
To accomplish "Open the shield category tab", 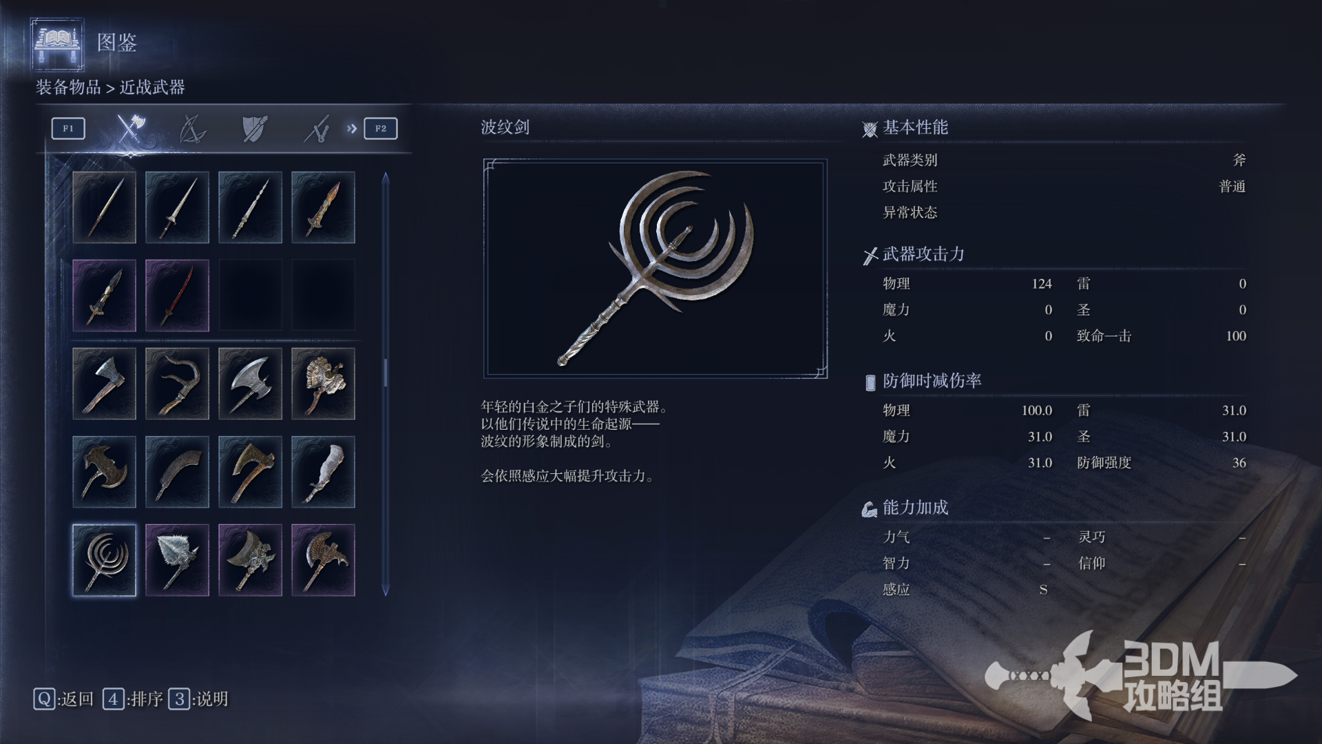I will click(x=255, y=128).
